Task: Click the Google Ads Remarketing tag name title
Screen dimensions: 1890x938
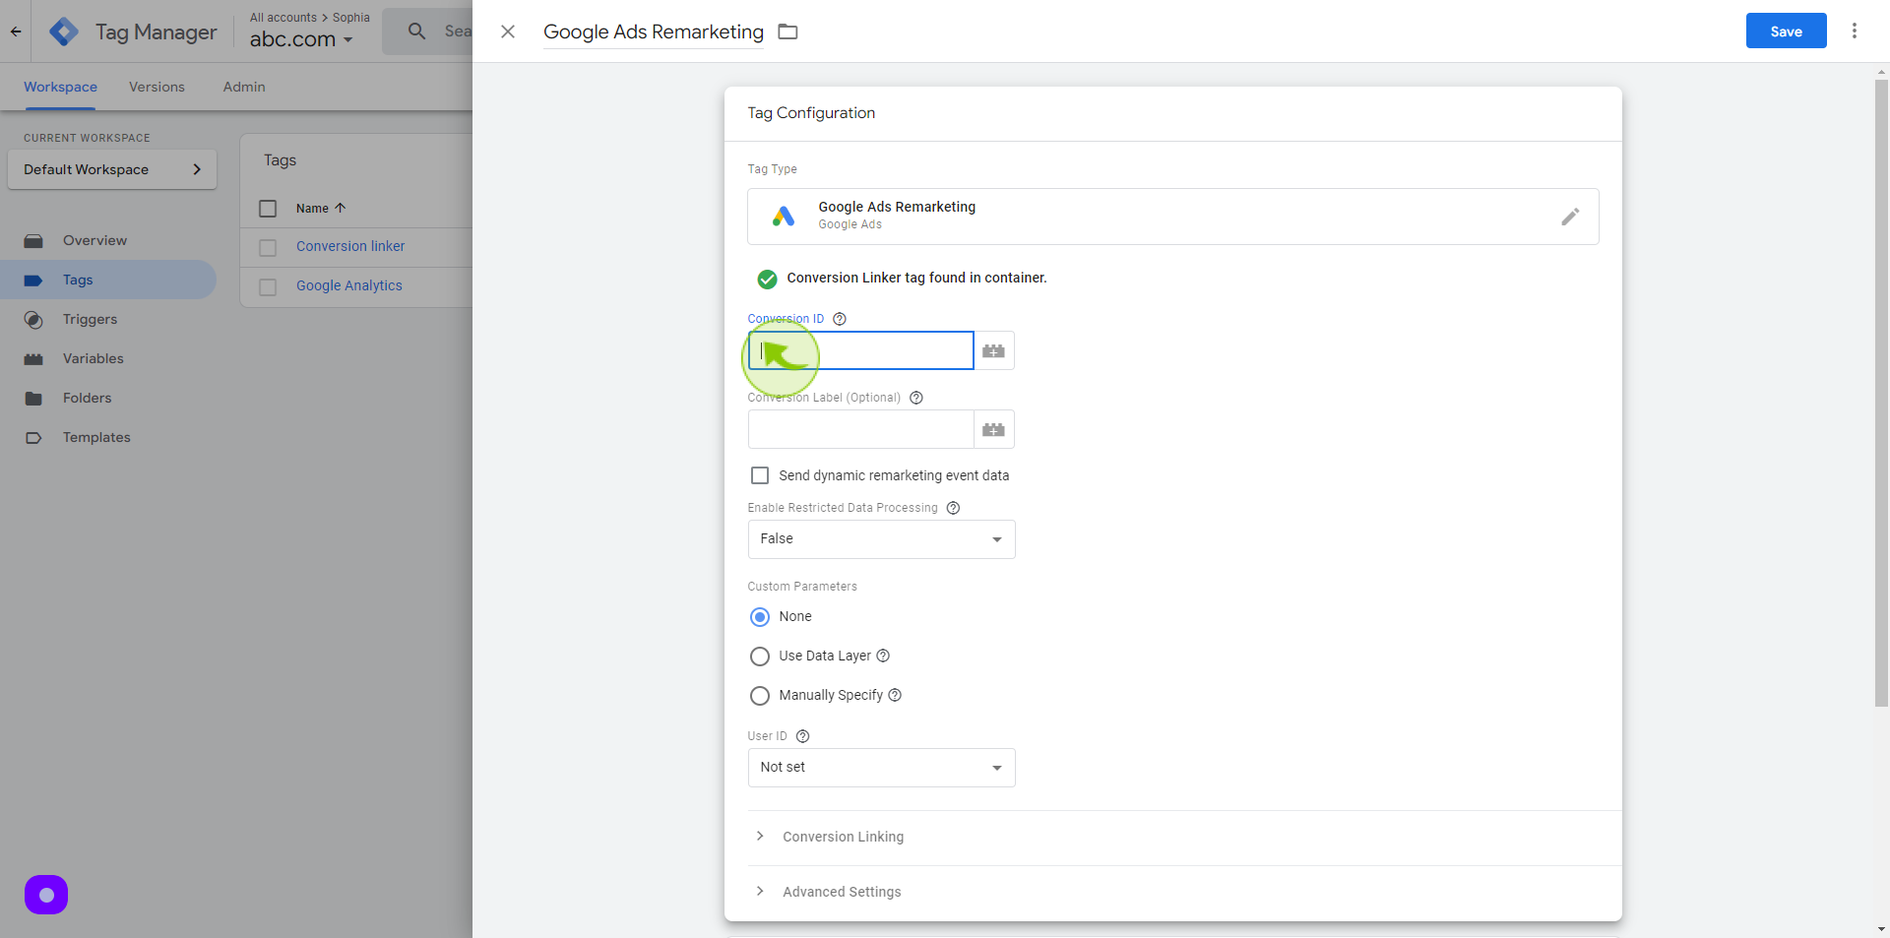Action: coord(654,31)
